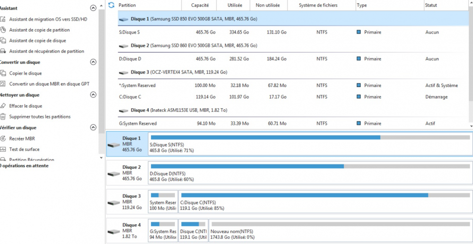Click the Test de surface icon
473x244 pixels.
click(3, 149)
